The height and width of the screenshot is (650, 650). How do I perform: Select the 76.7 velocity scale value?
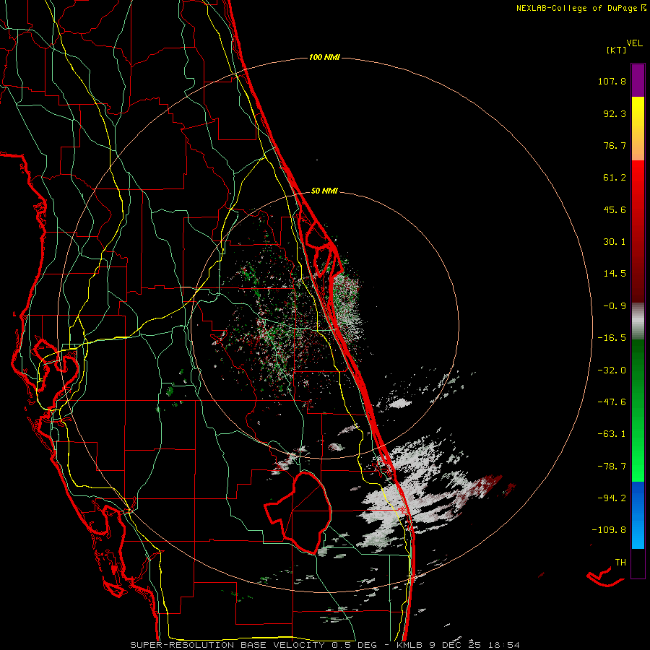(x=615, y=145)
